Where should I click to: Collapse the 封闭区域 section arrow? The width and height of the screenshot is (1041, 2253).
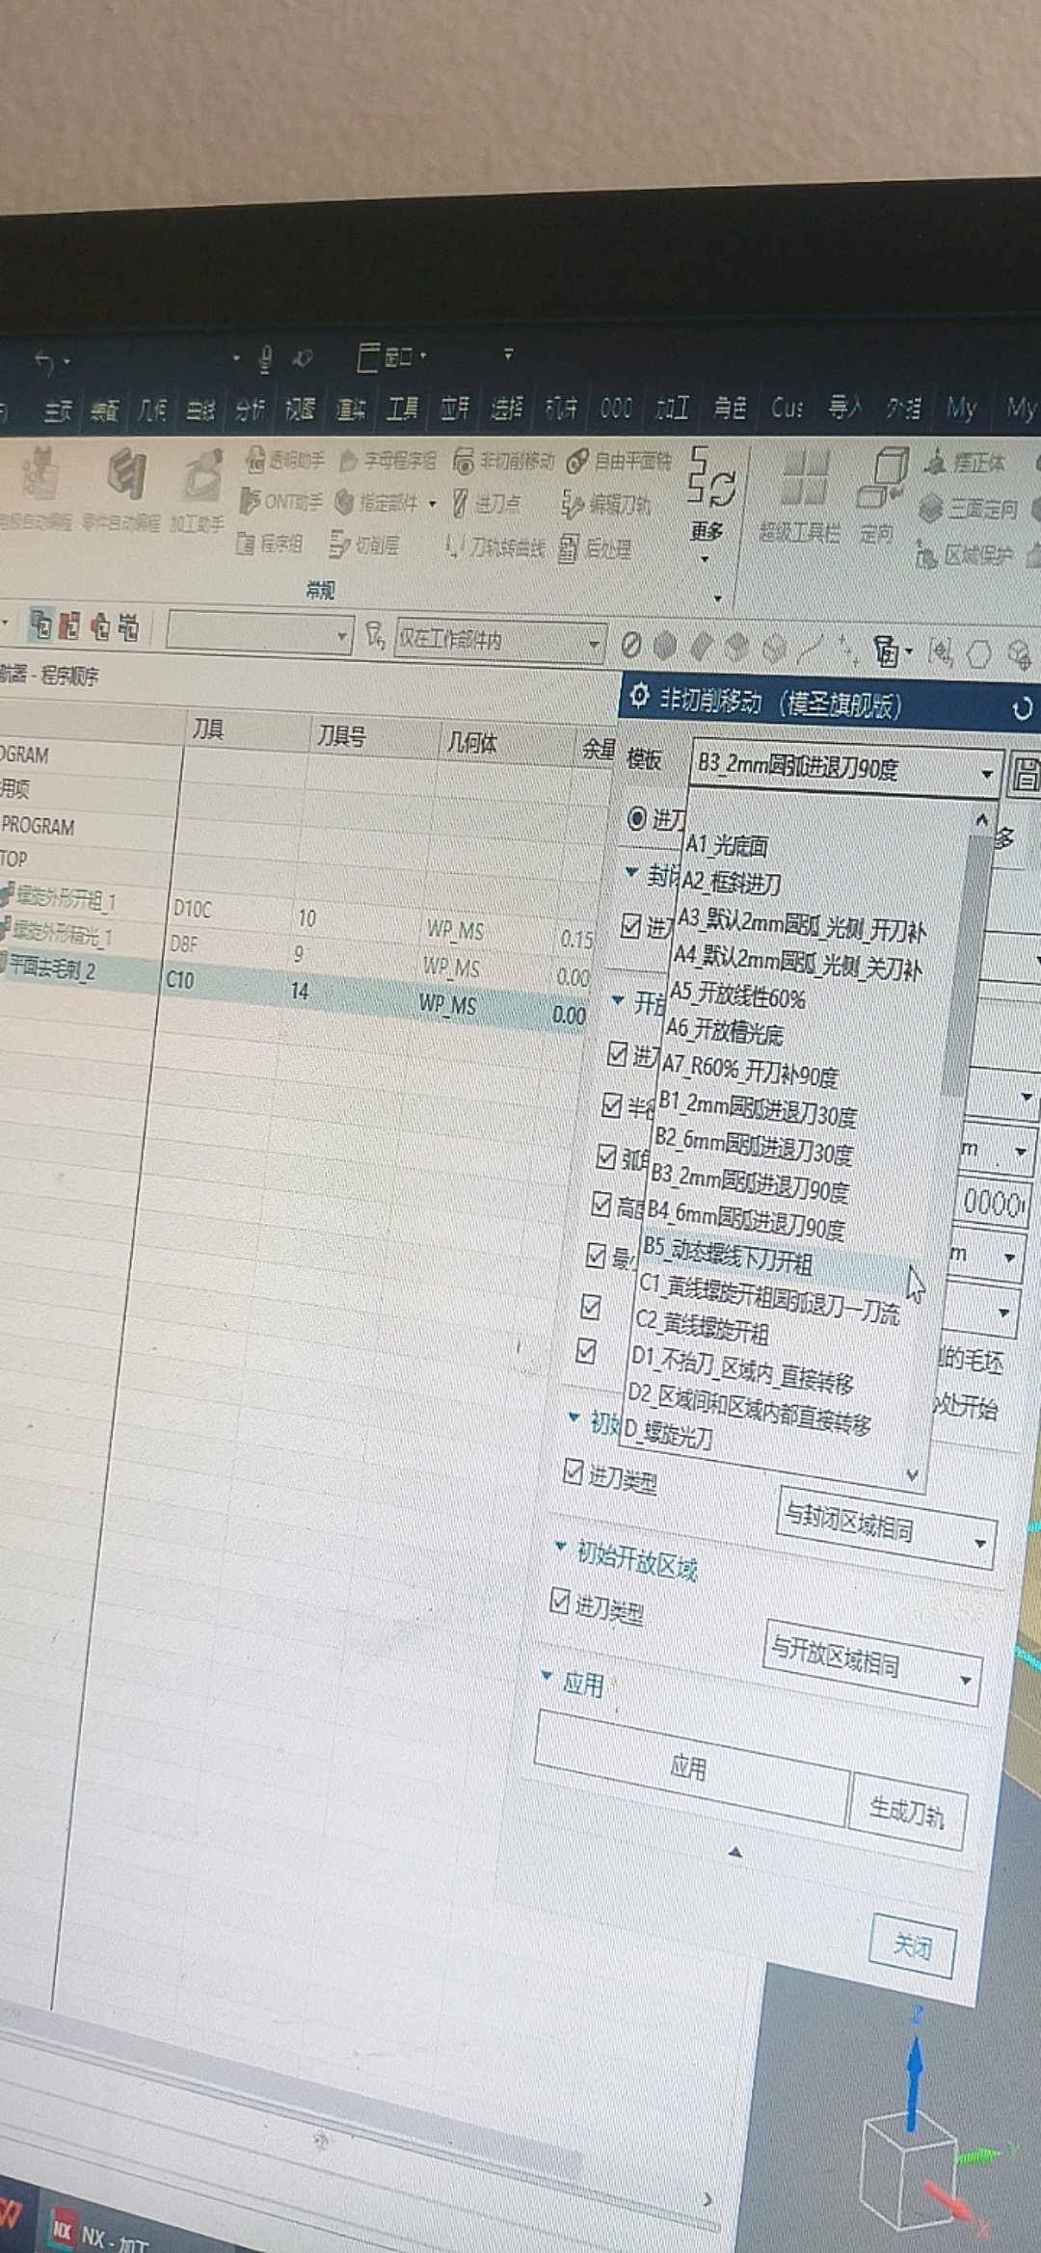pos(631,872)
